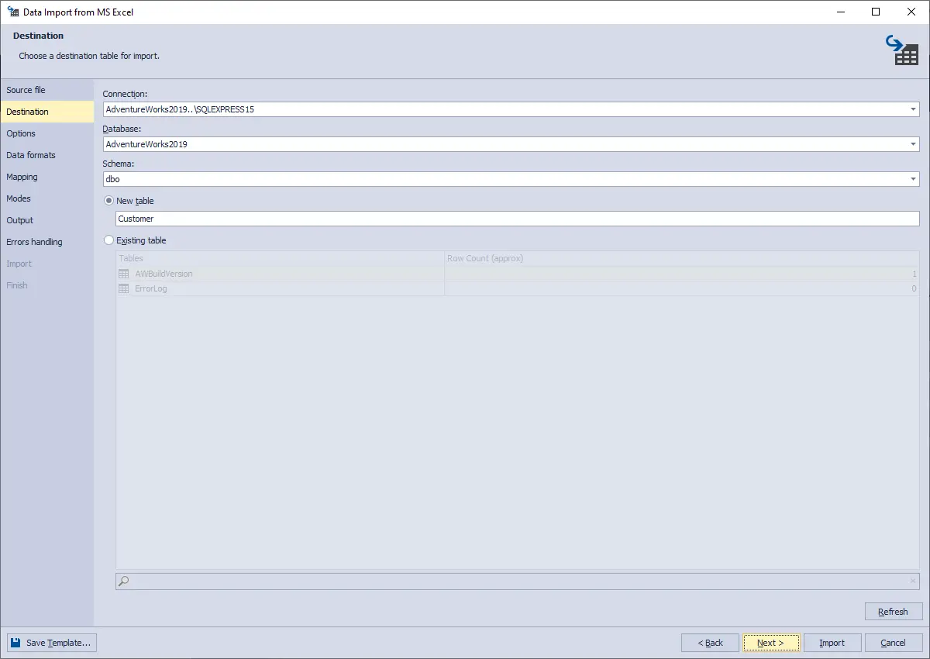Image resolution: width=930 pixels, height=659 pixels.
Task: Expand the Schema dropdown
Action: pyautogui.click(x=911, y=179)
